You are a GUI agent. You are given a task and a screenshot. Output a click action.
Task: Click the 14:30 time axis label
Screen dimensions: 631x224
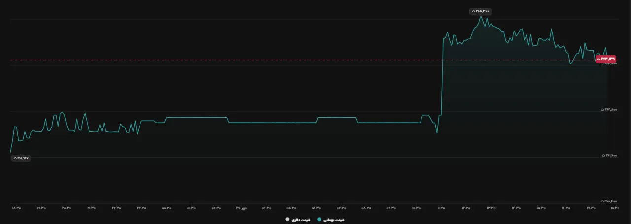[517, 208]
